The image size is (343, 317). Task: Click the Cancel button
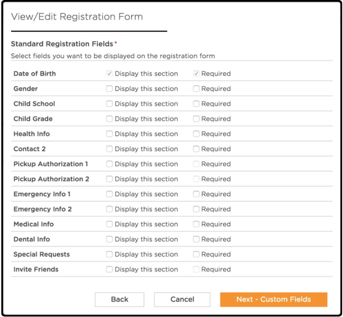coord(182,300)
